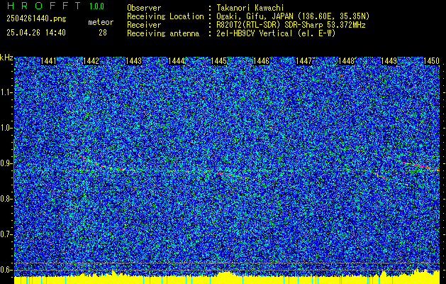Click time marker 1446
The width and height of the screenshot is (446, 284).
point(261,61)
